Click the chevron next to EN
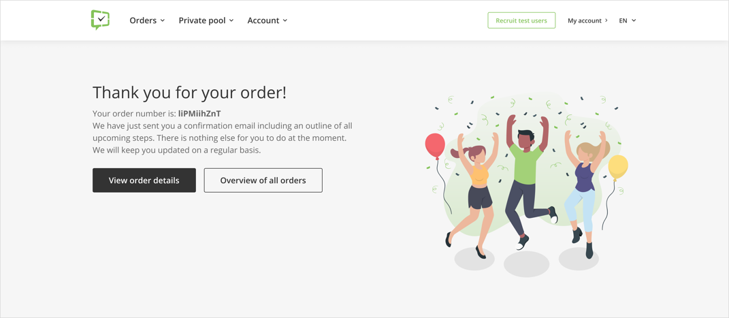729x318 pixels. (634, 20)
